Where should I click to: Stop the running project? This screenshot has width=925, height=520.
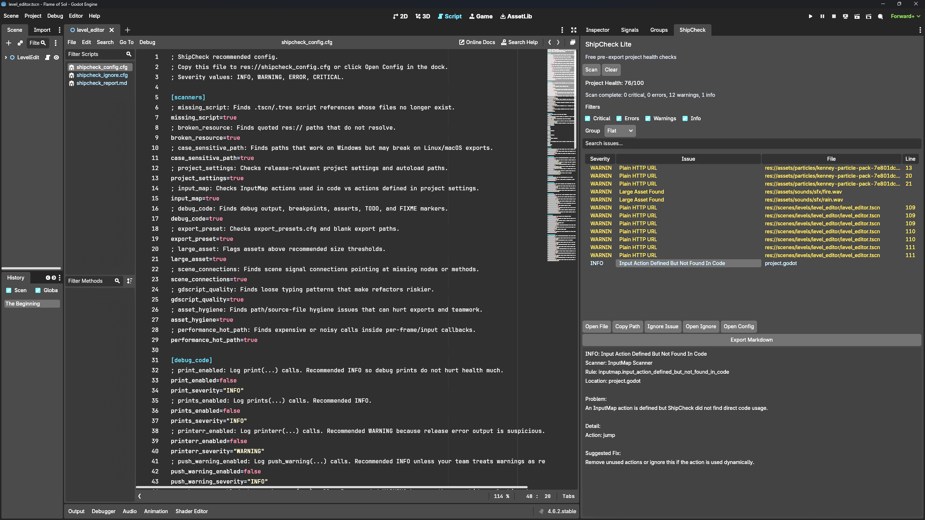click(x=834, y=16)
